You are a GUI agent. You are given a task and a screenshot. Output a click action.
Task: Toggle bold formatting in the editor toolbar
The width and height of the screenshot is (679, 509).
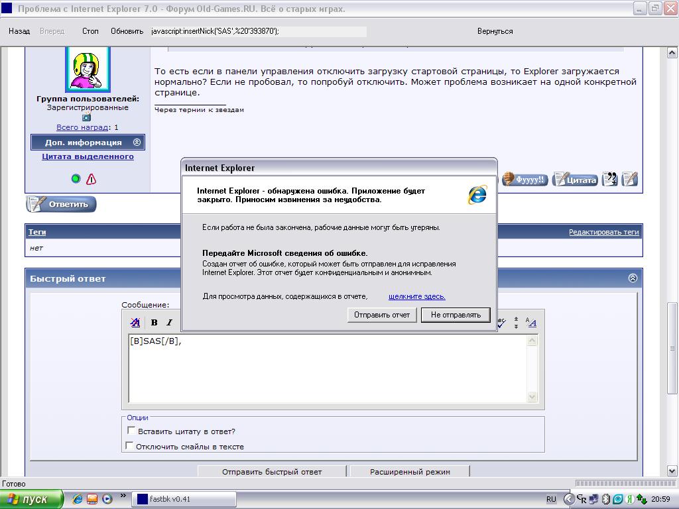[x=154, y=323]
